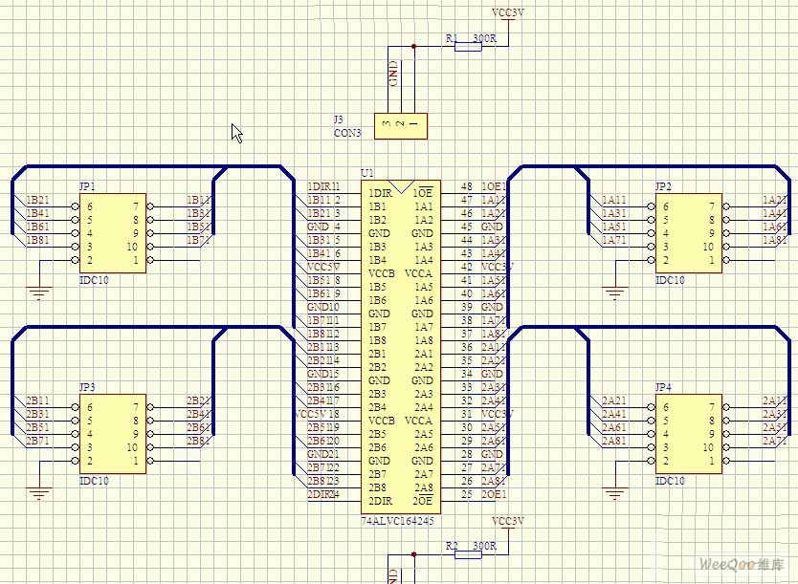Click the wire junction dot left of R1
The width and height of the screenshot is (798, 584).
coord(413,46)
